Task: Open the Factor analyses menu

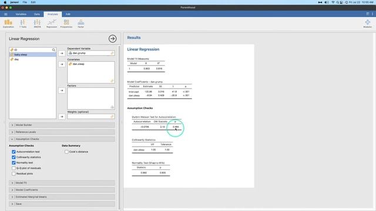Action: (x=81, y=23)
